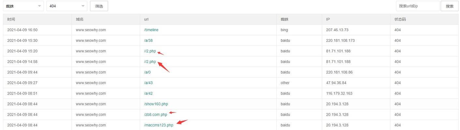
Task: Focus the 搜索url或ip search field
Action: point(418,6)
